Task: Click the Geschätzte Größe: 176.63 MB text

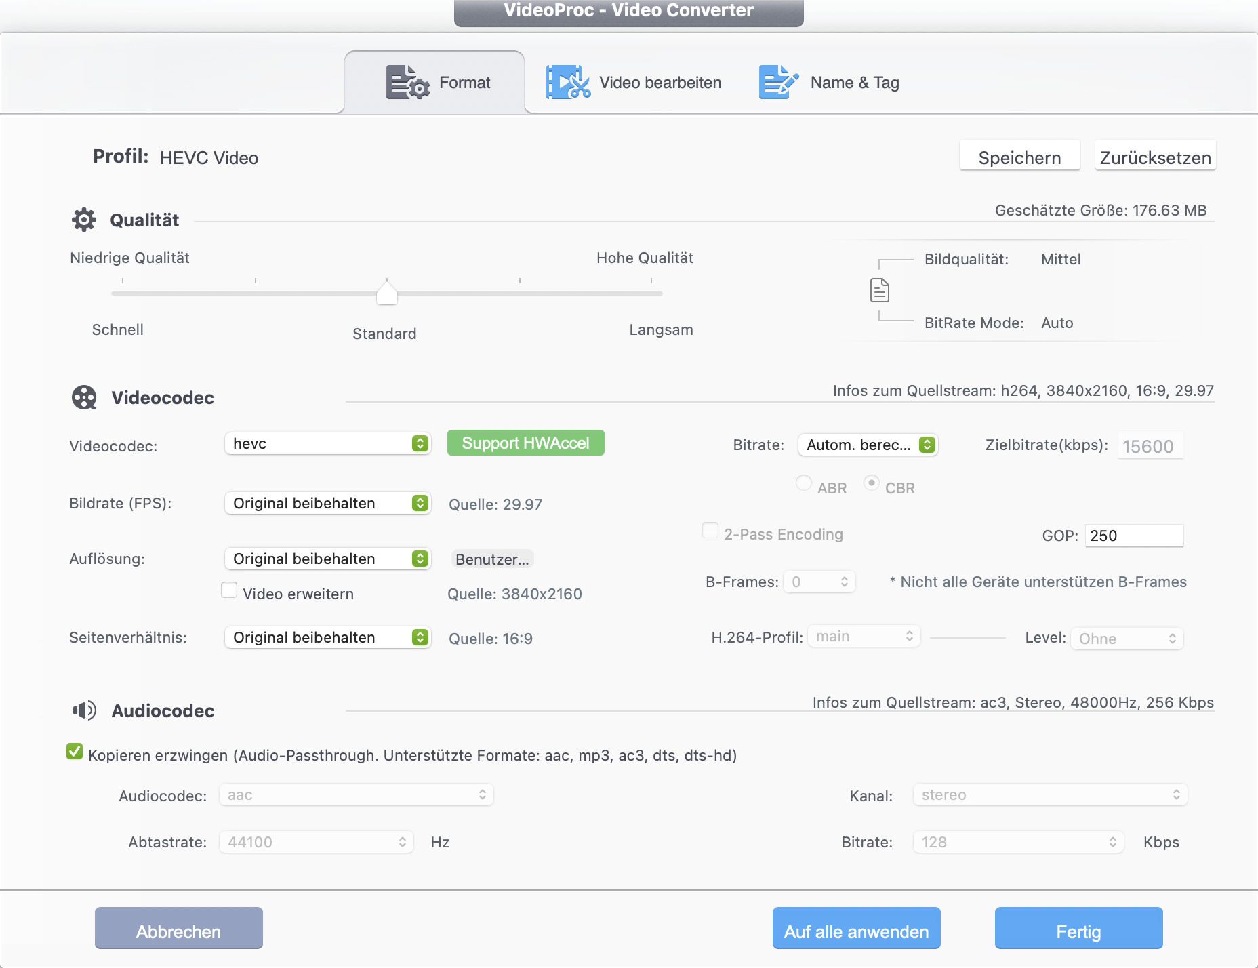Action: 1101,210
